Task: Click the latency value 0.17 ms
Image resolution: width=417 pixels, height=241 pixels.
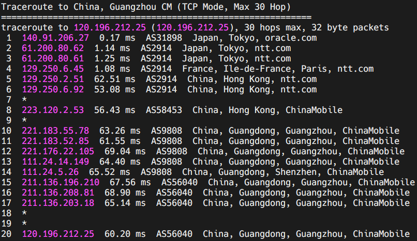Action: (117, 38)
